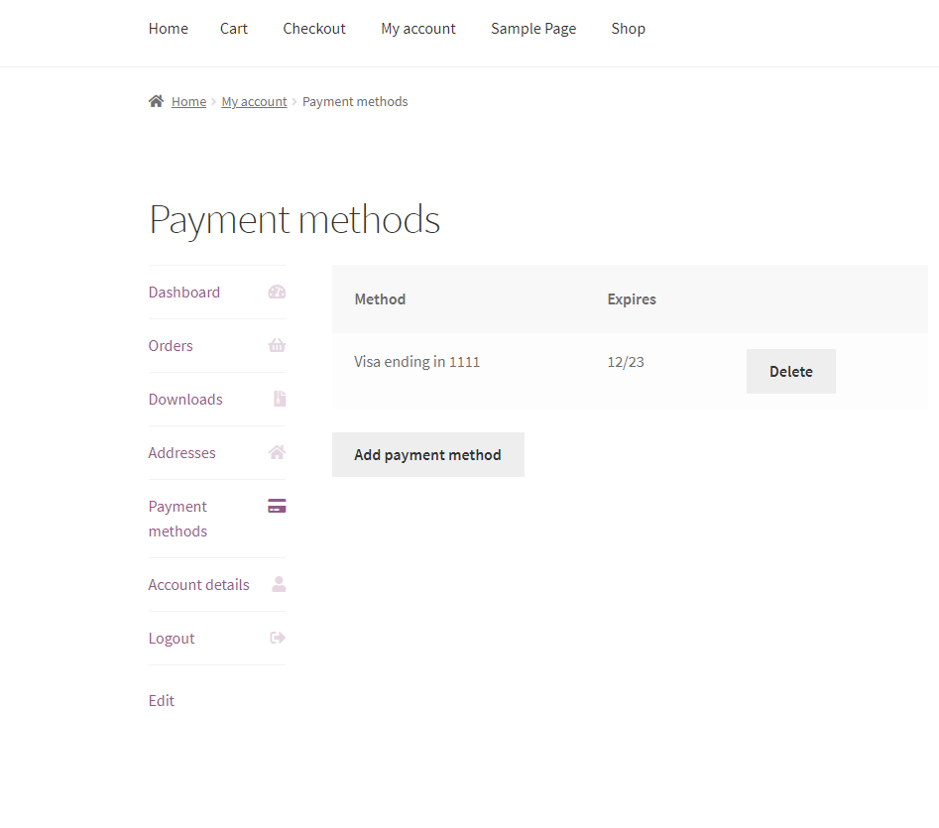This screenshot has height=828, width=939.
Task: Click the Addresses house icon
Action: click(277, 452)
